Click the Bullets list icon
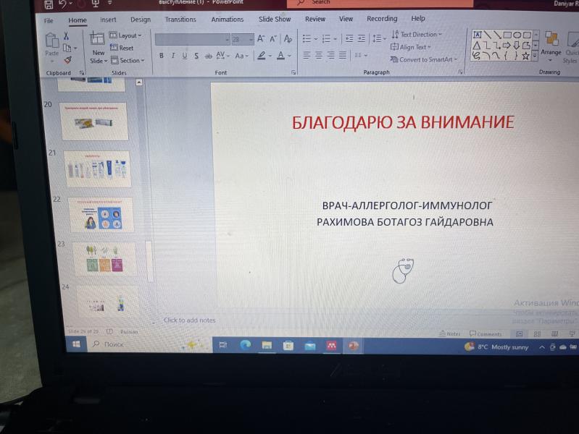 click(308, 38)
